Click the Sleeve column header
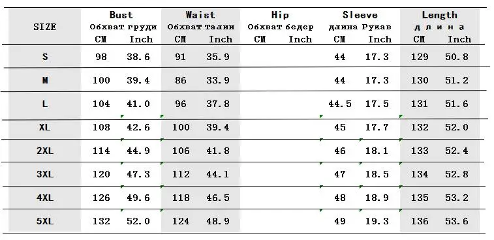 (360, 15)
